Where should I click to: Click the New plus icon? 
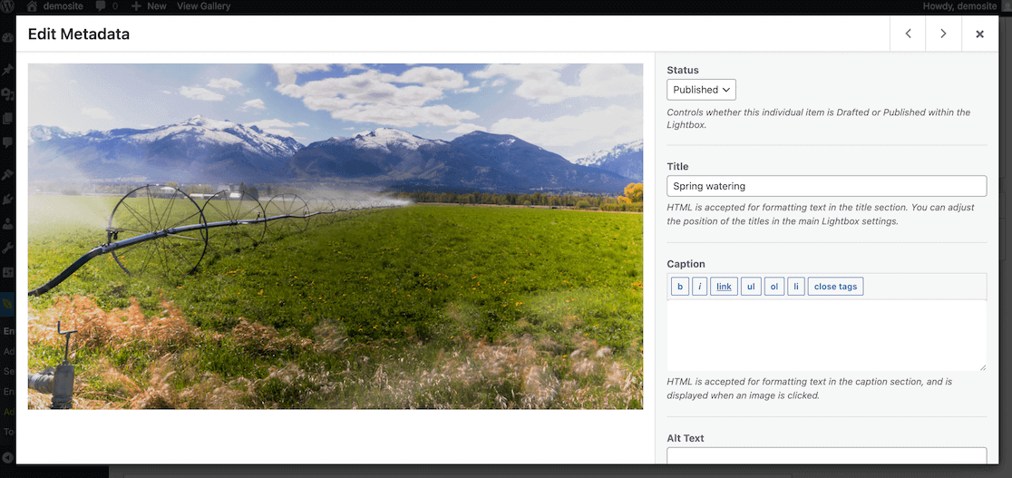pos(136,6)
